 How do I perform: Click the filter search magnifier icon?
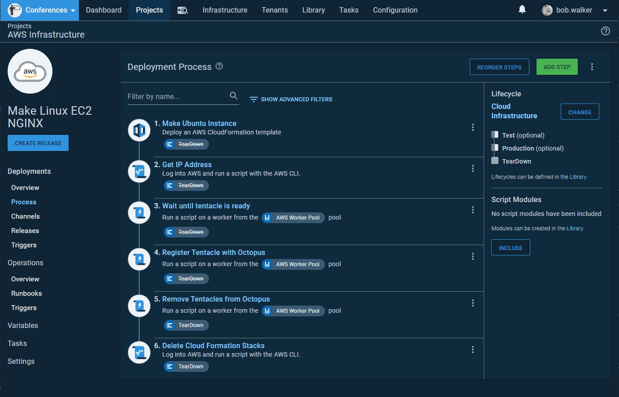point(234,96)
